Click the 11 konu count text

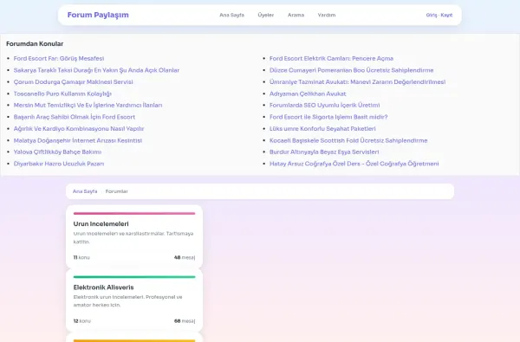(x=81, y=257)
